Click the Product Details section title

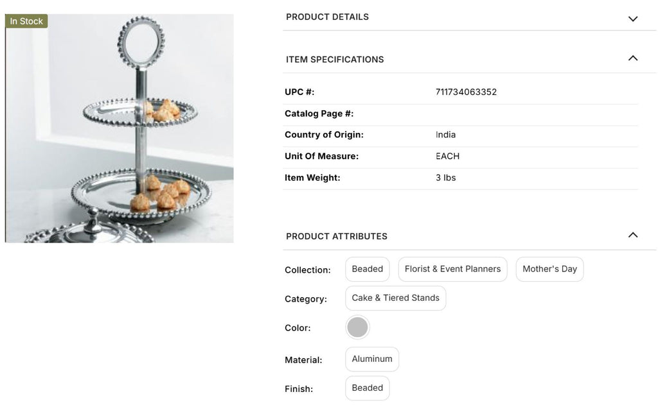[x=327, y=17]
